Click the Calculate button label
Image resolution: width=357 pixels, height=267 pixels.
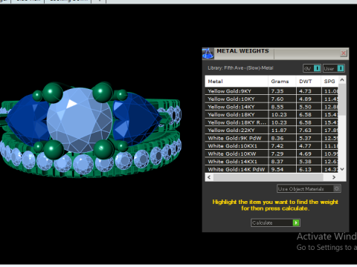[x=263, y=222]
